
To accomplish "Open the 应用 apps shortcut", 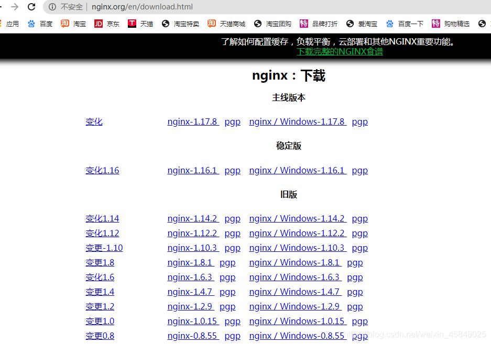I will [x=10, y=24].
